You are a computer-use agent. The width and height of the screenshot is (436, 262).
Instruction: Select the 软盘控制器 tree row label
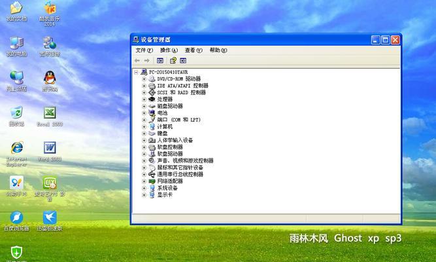(170, 147)
